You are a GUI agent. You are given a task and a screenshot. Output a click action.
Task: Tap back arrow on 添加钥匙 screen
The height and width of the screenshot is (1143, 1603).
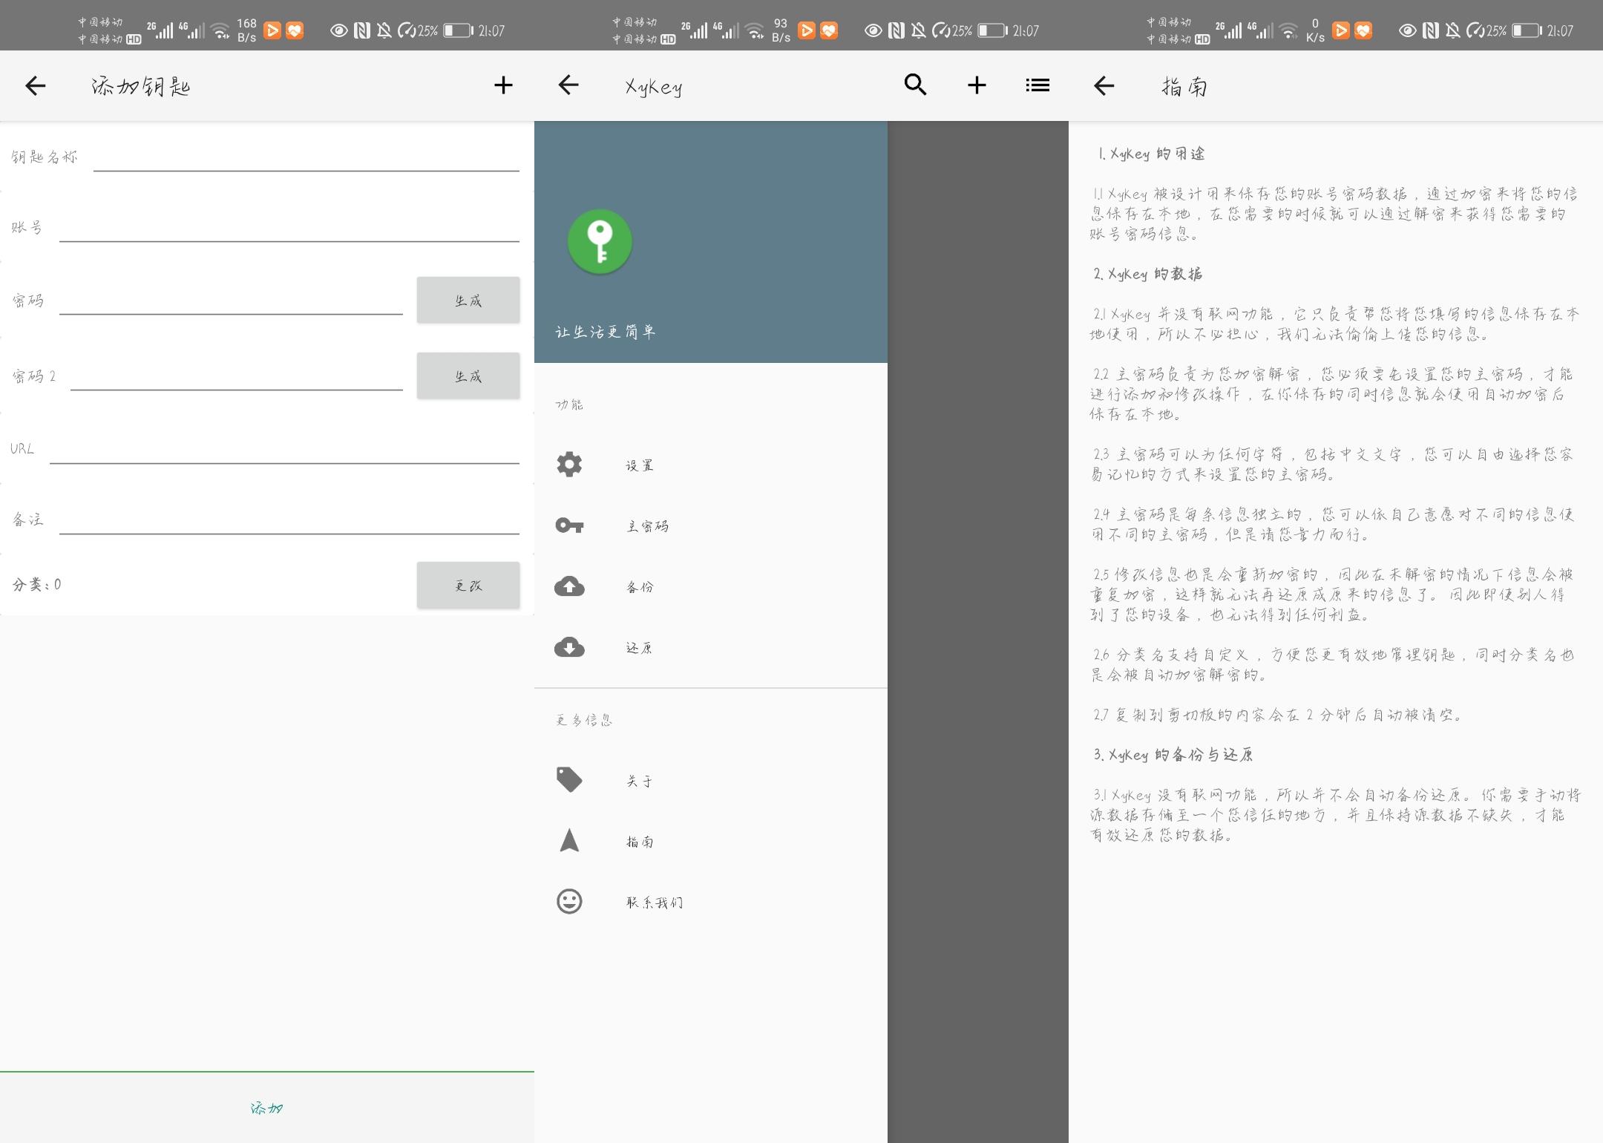(35, 85)
